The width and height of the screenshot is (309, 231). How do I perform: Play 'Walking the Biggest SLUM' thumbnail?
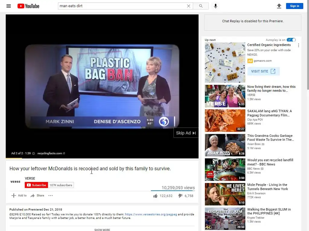click(225, 219)
